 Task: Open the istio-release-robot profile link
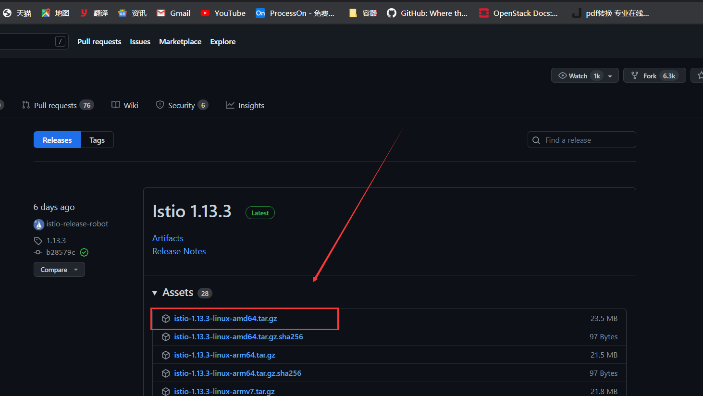[x=77, y=224]
